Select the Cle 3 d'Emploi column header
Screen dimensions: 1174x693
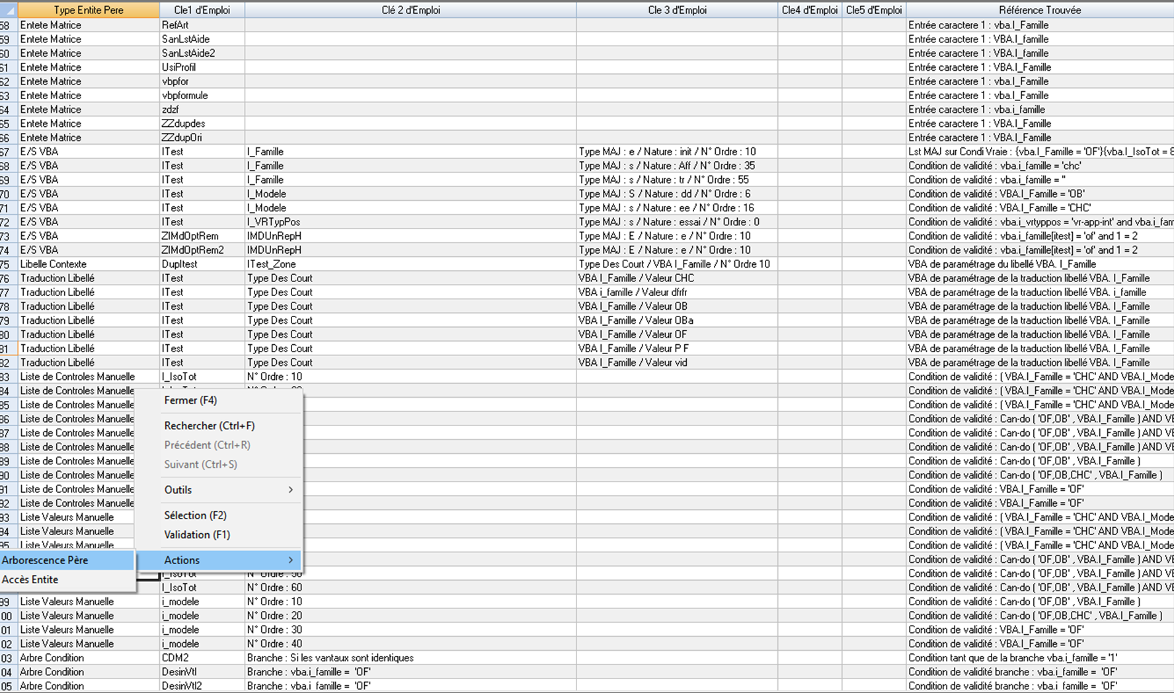[x=677, y=10]
